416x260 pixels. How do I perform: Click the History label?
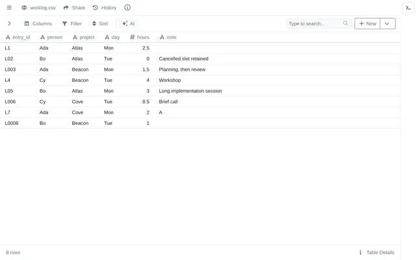click(109, 8)
